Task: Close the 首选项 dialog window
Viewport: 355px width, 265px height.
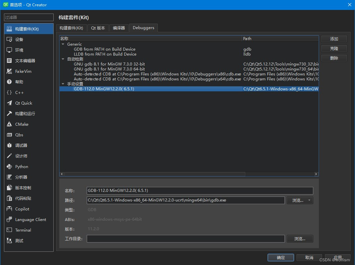Action: click(350, 5)
